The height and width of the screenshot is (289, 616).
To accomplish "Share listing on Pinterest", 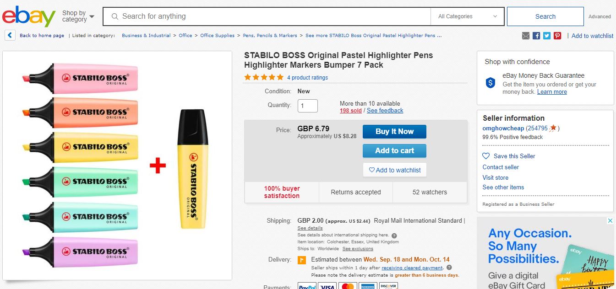I will 557,36.
